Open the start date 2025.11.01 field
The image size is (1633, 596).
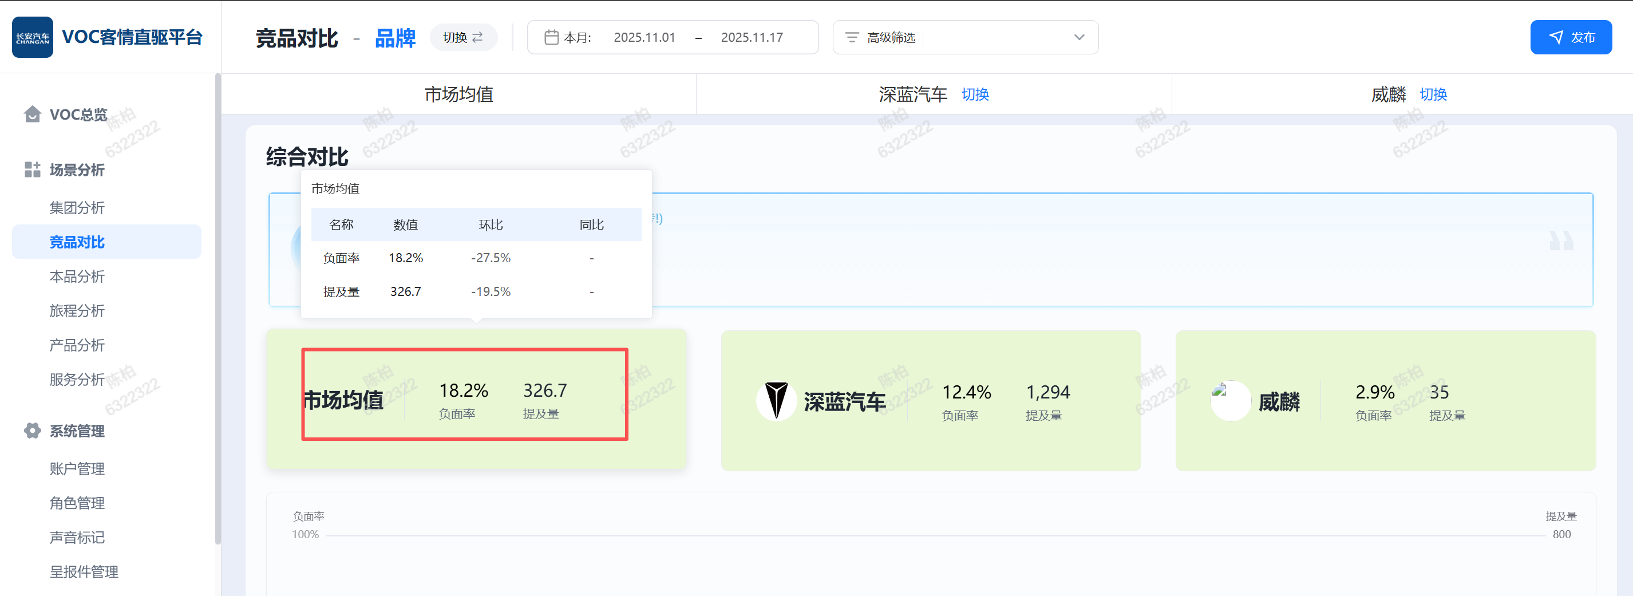(x=644, y=37)
